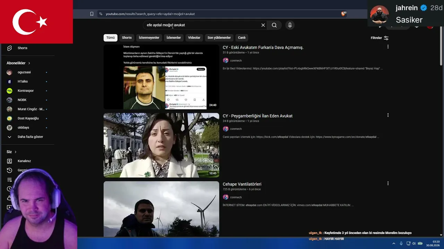Open video title CY - Eski Avukatım Furkan'a Dava Açmamış
The image size is (444, 249).
coord(263,47)
